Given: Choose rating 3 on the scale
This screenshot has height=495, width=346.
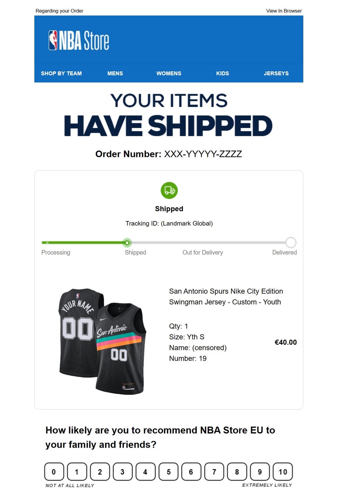Looking at the screenshot, I should 122,472.
